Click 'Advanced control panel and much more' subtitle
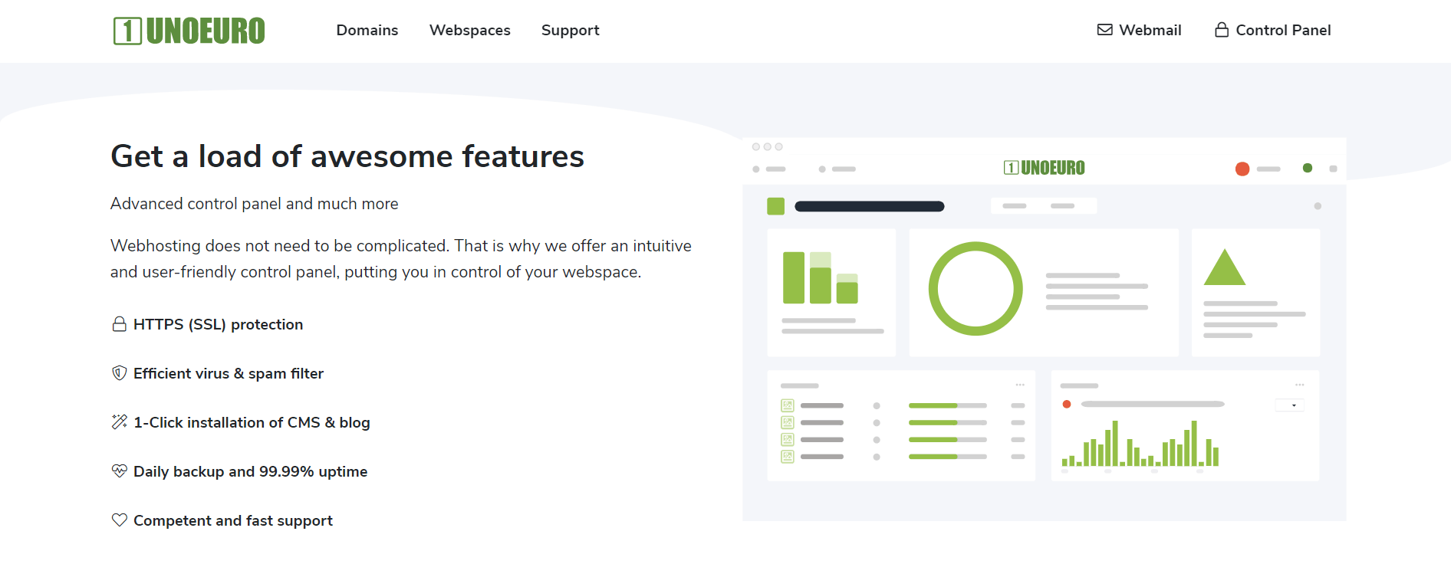1451x587 pixels. pyautogui.click(x=255, y=204)
